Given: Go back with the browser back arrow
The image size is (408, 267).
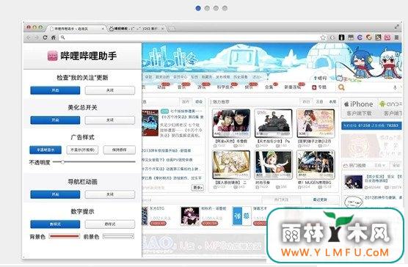Looking at the screenshot, I should pos(29,37).
